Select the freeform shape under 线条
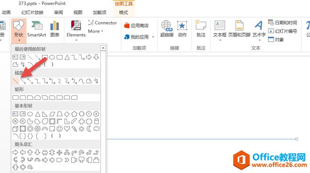This screenshot has width=310, height=173. click(89, 81)
